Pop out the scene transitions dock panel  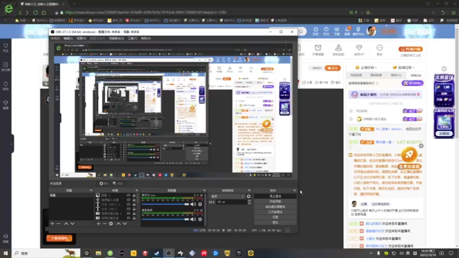[x=250, y=190]
